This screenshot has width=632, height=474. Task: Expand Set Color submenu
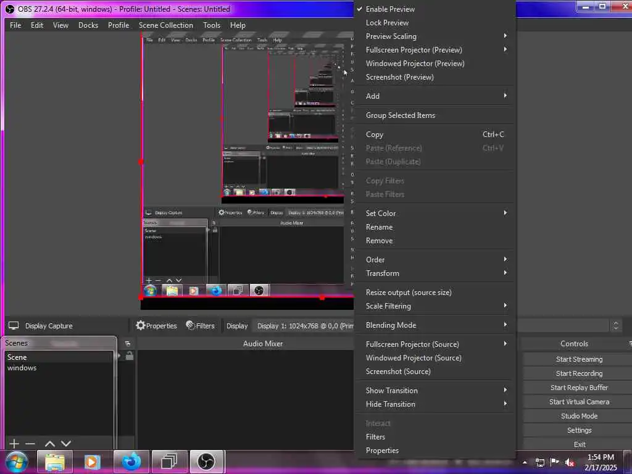click(x=434, y=213)
